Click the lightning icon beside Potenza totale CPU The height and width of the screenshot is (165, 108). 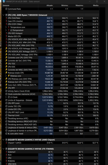[x=6, y=73]
